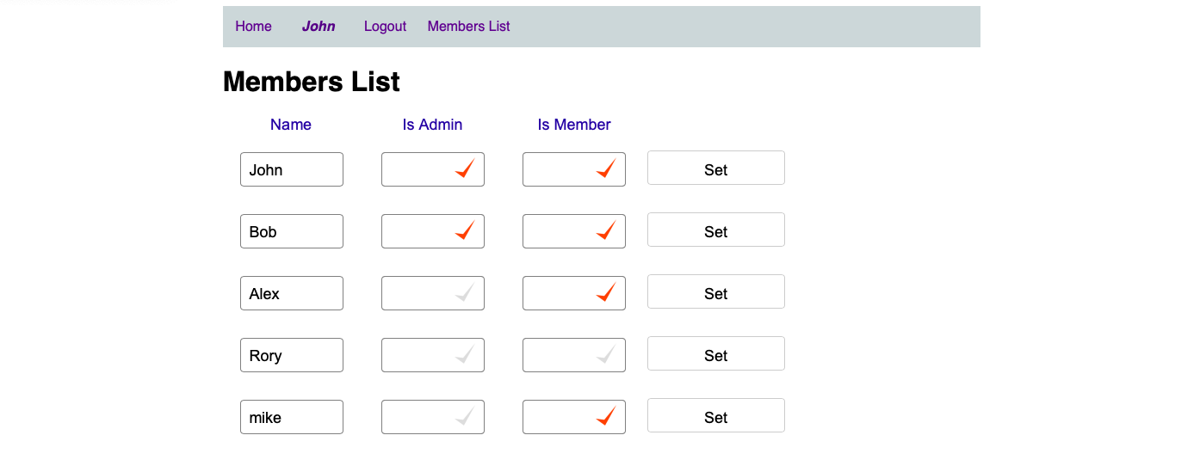The image size is (1200, 472).
Task: Enable Is Admin for Alex
Action: coord(465,293)
